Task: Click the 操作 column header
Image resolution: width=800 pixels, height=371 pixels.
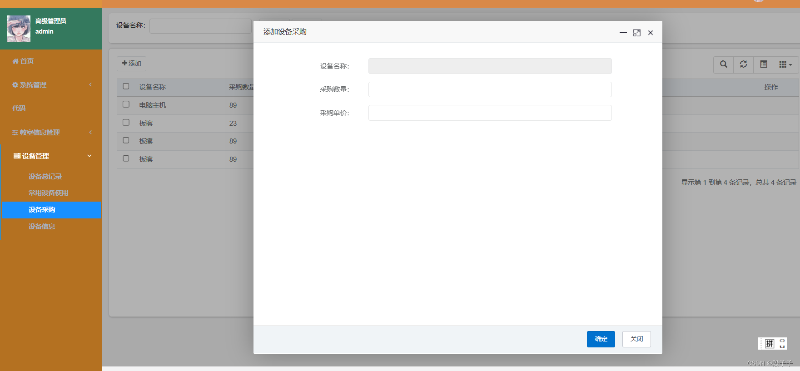Action: 771,87
